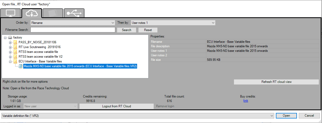This screenshot has width=322, height=123.
Task: Open the Order by dropdown
Action: [73, 23]
